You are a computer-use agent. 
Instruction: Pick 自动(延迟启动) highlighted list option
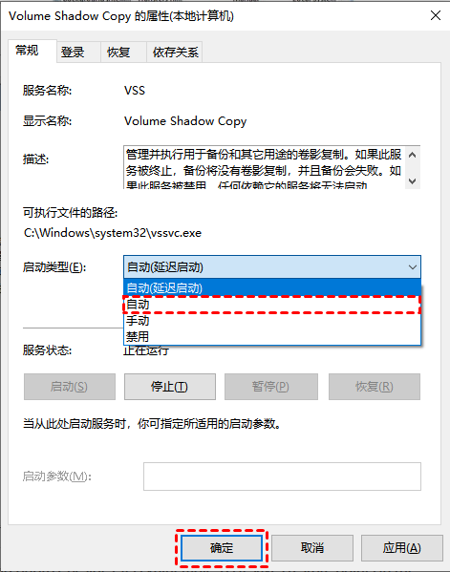(272, 287)
